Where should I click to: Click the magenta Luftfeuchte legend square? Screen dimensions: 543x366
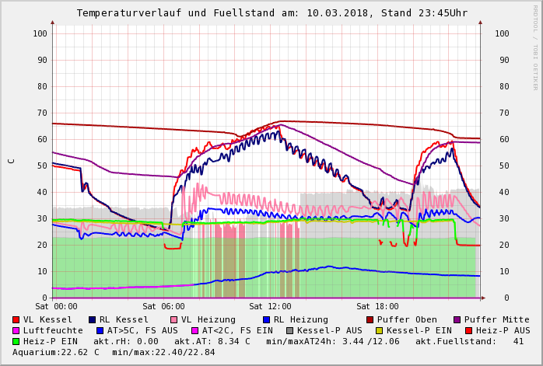[x=16, y=330]
